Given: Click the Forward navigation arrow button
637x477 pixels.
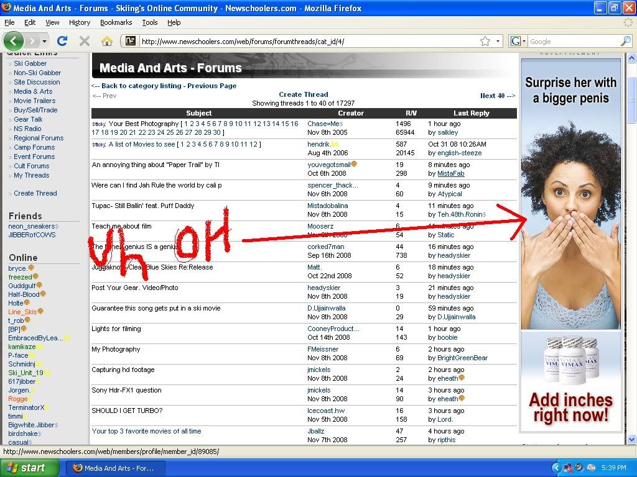Looking at the screenshot, I should (32, 41).
